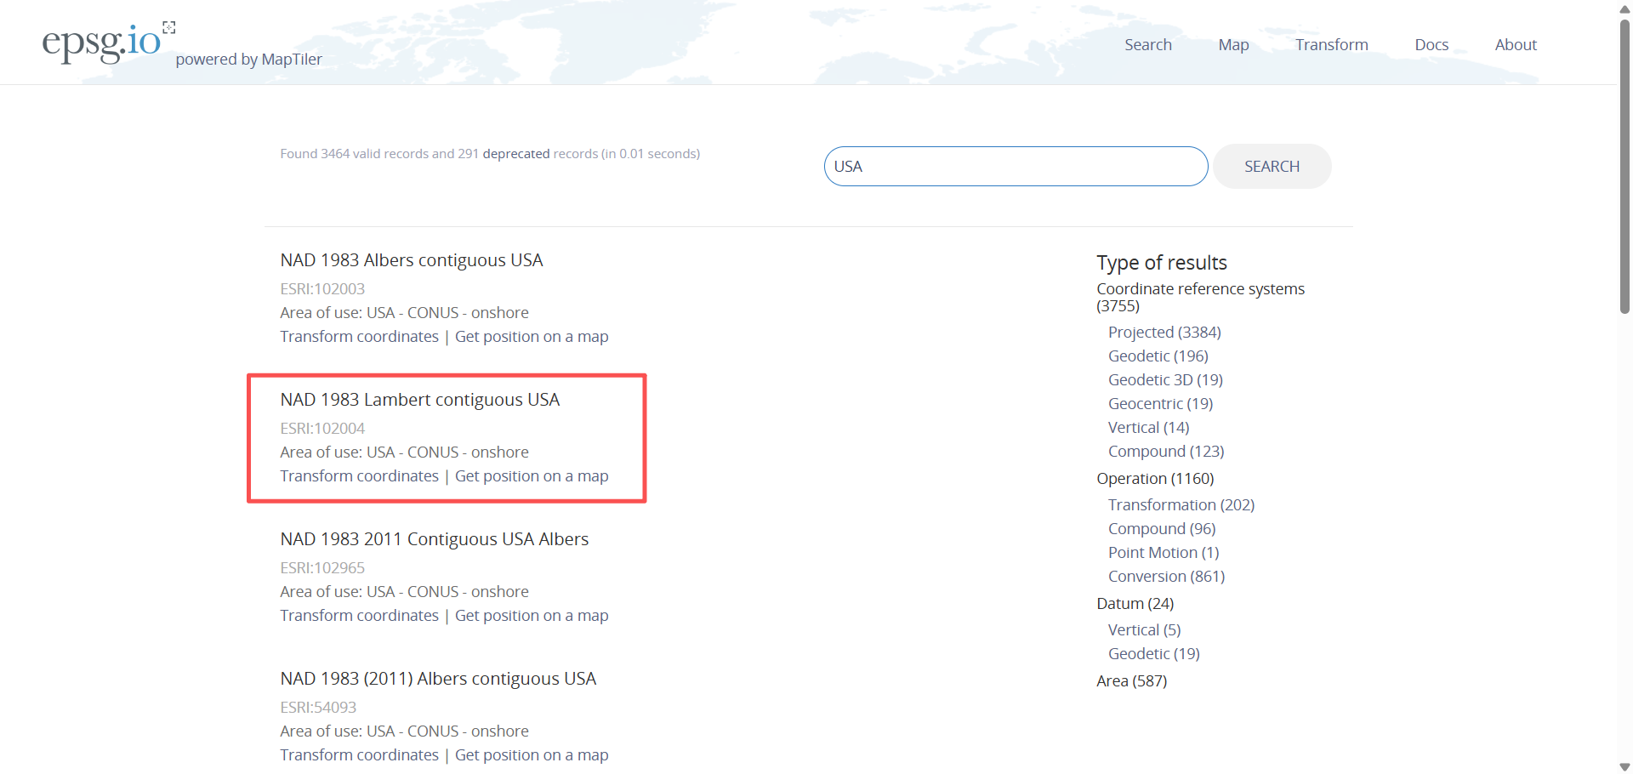Viewport: 1633px width, 774px height.
Task: Open the Search menu item
Action: point(1147,45)
